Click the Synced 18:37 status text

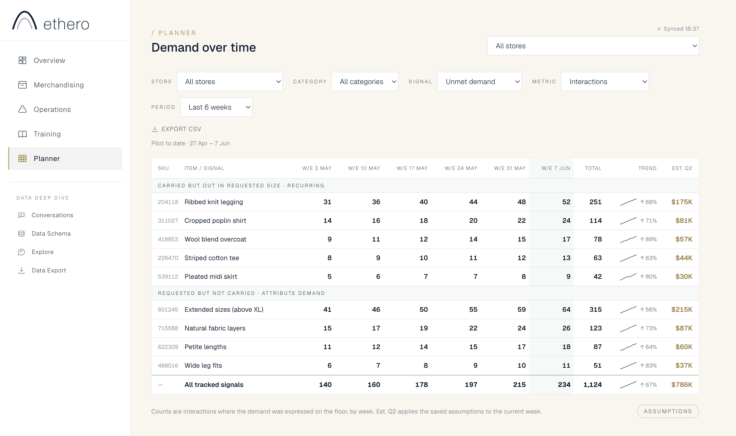tap(681, 29)
